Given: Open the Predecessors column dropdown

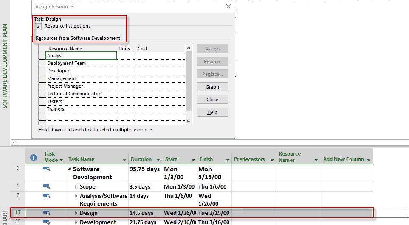Looking at the screenshot, I should tap(272, 160).
